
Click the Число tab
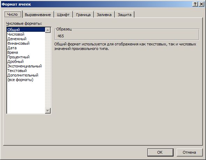13,14
